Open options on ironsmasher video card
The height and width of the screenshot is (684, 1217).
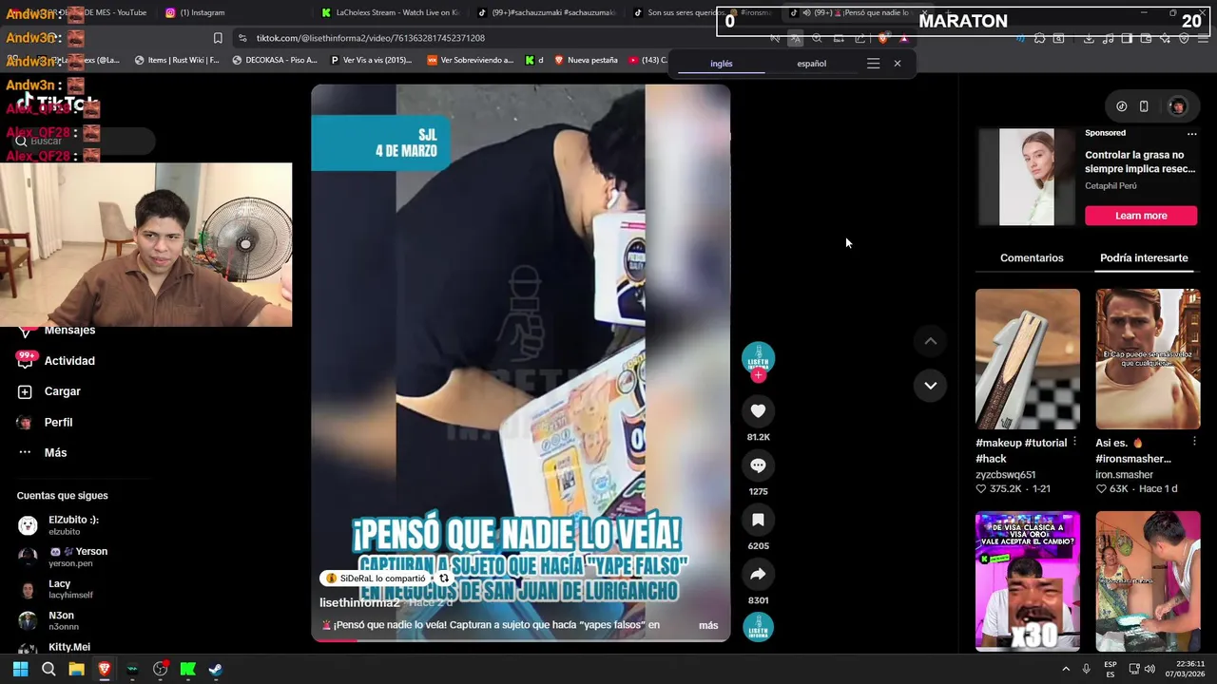[x=1194, y=442]
